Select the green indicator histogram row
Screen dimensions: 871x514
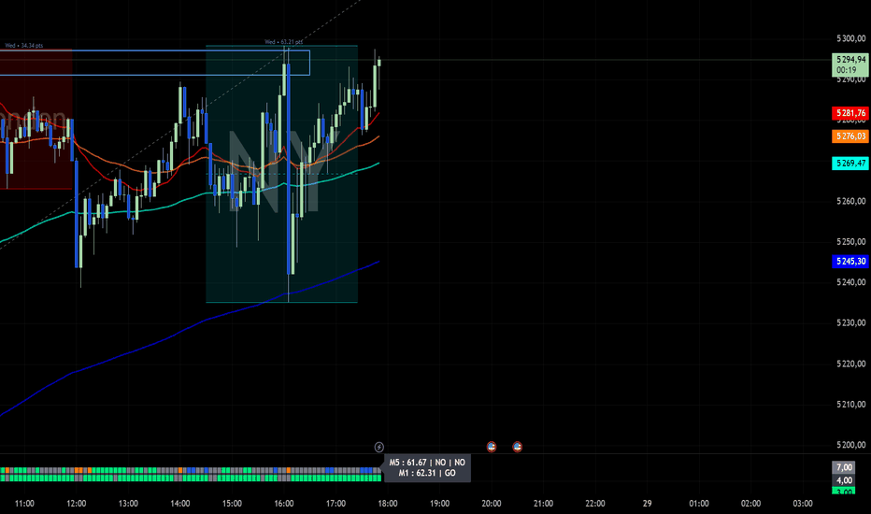pos(191,478)
